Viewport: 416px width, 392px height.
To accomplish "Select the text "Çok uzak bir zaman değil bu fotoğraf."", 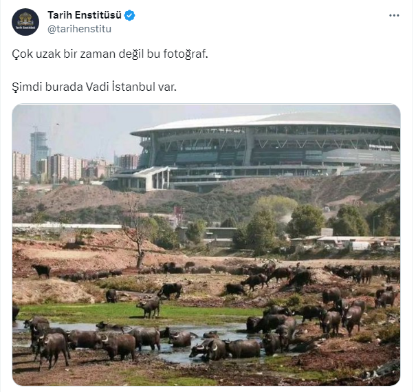I will click(x=110, y=54).
